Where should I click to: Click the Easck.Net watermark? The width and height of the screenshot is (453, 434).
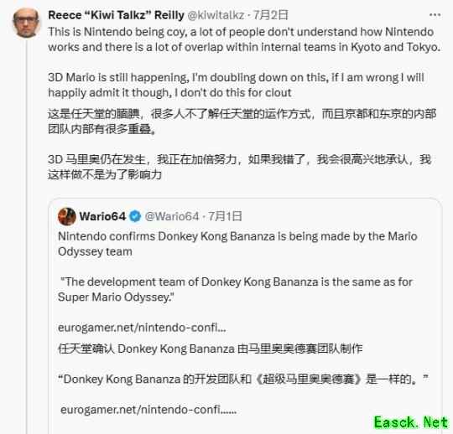click(411, 422)
